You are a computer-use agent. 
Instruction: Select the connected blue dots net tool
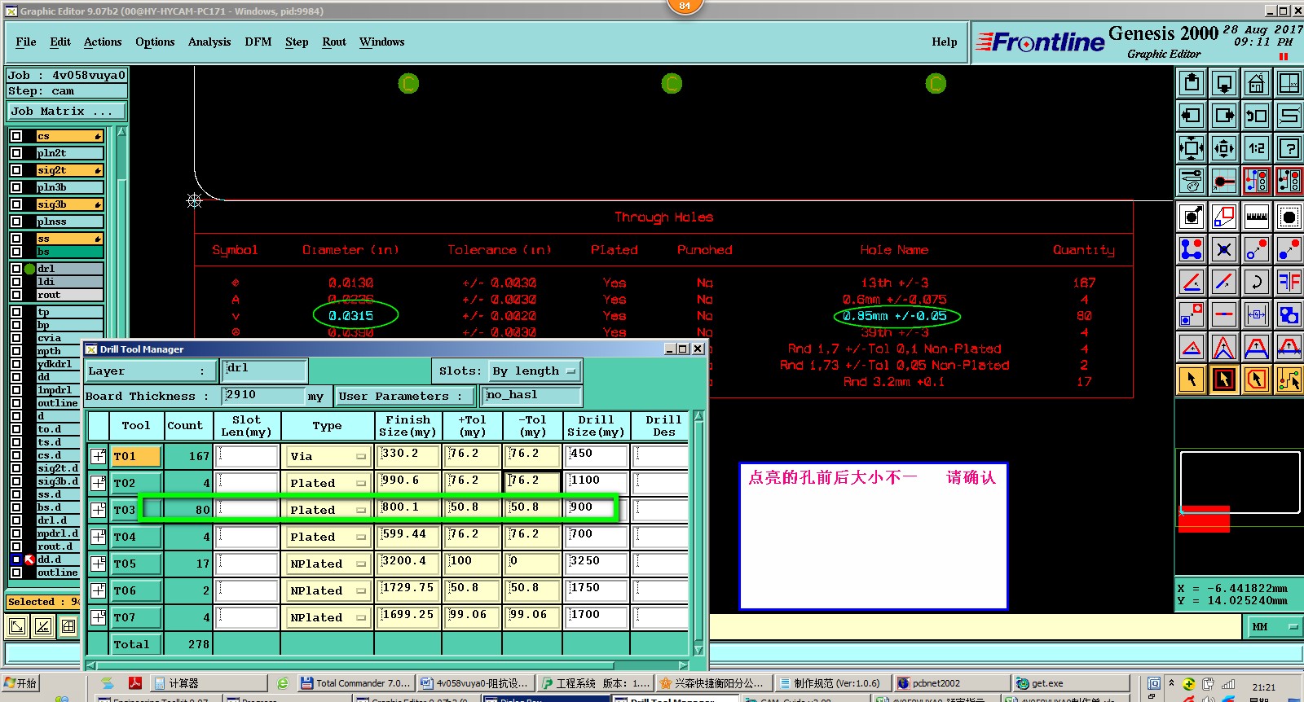tap(1192, 249)
